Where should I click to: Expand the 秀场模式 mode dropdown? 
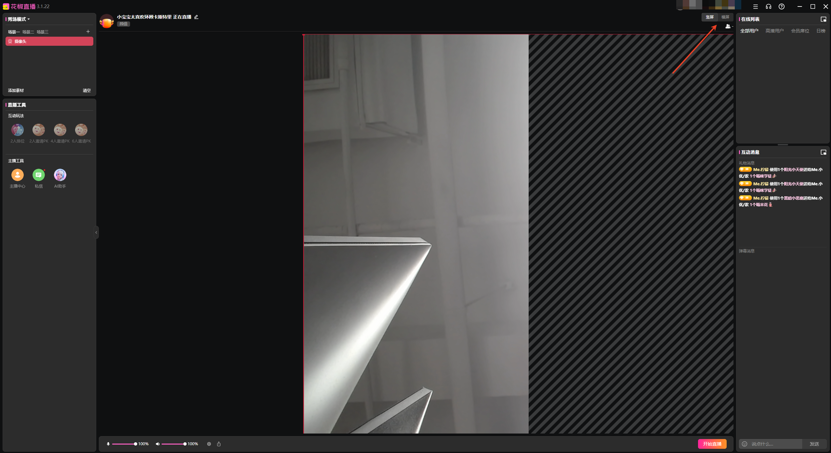click(x=19, y=19)
